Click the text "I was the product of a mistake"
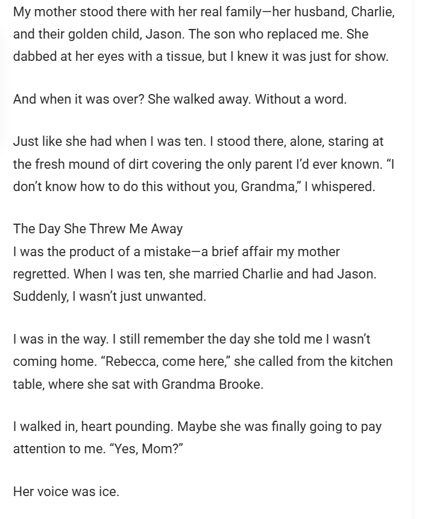Viewport: 422px width, 519px height. tap(100, 251)
